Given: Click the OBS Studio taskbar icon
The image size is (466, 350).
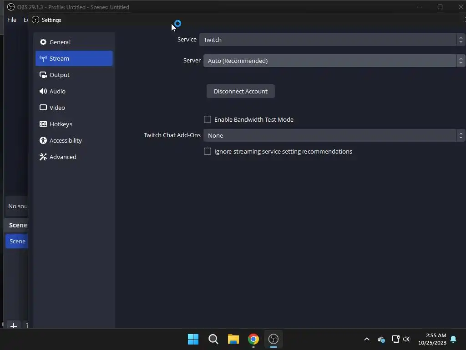Looking at the screenshot, I should pos(274,339).
